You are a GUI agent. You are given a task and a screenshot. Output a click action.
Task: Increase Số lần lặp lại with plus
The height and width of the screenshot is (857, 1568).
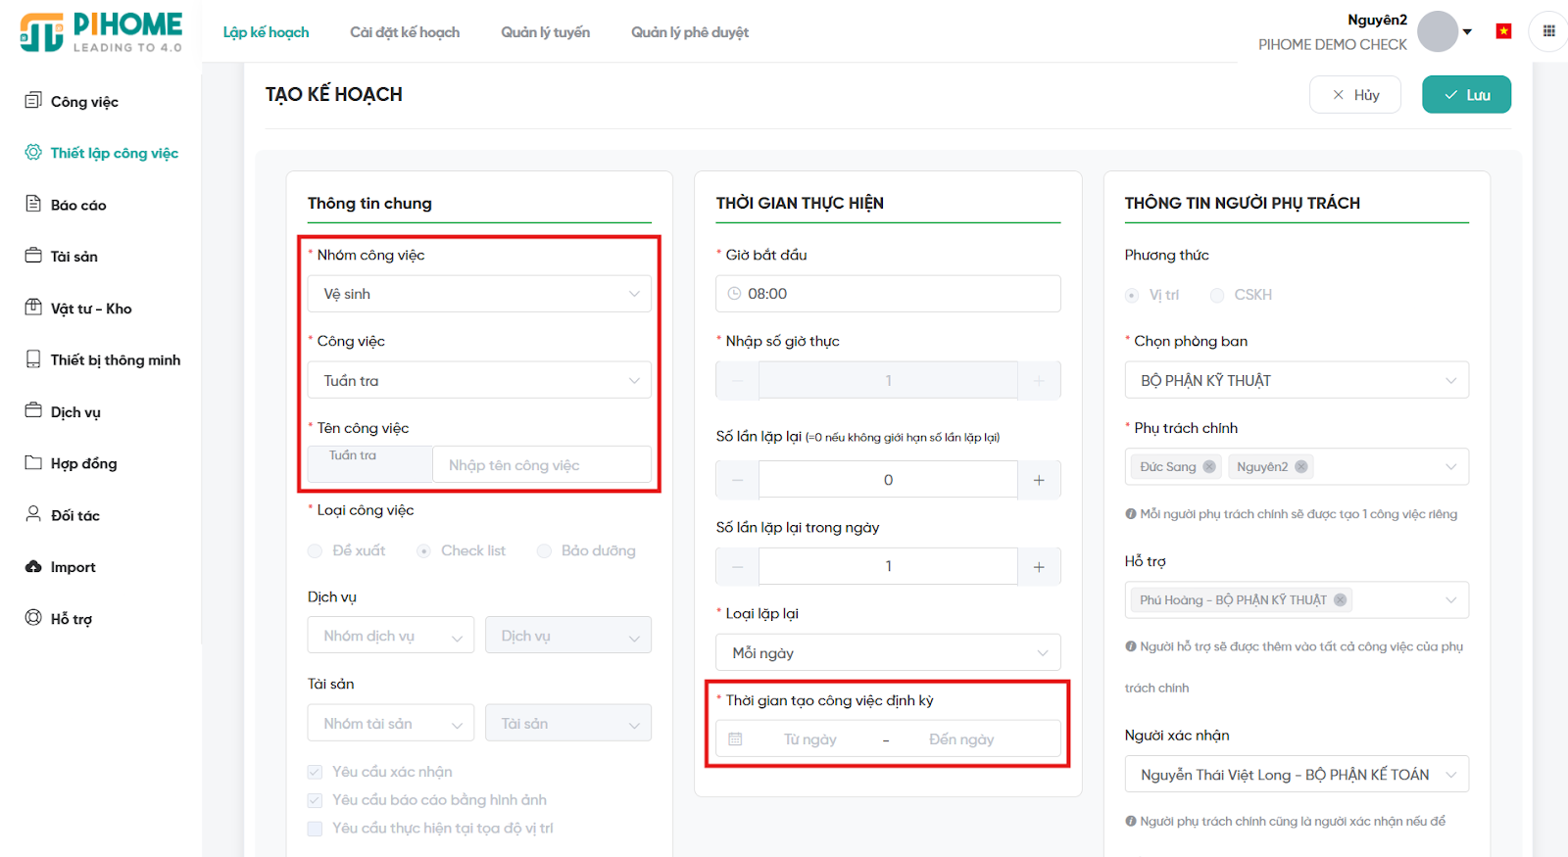[1039, 480]
